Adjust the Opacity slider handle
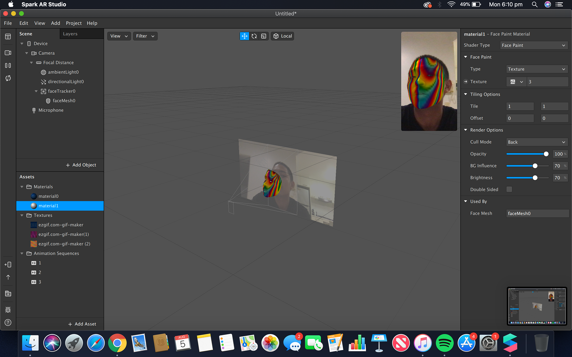572x357 pixels. [x=546, y=154]
